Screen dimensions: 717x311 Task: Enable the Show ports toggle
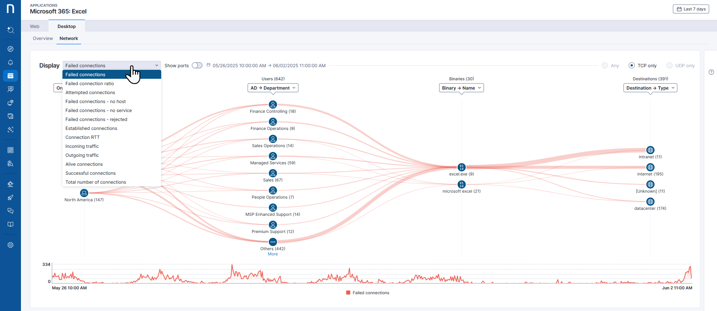coord(197,65)
